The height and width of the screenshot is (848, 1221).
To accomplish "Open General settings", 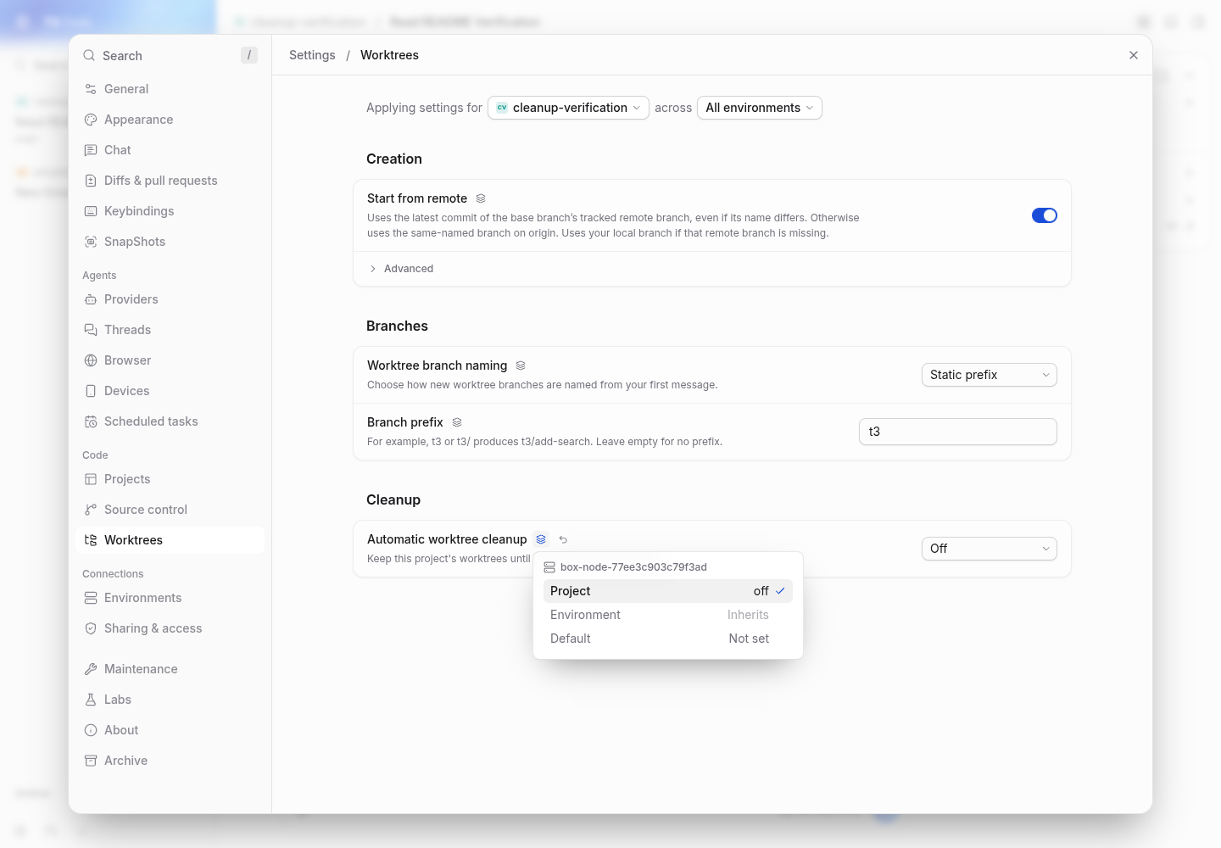I will [170, 89].
